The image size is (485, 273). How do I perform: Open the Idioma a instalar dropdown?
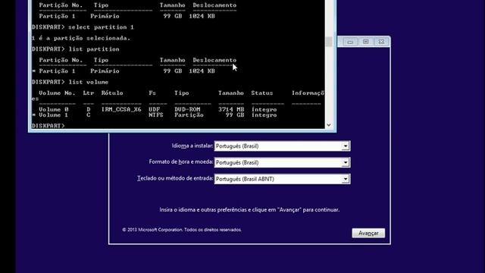[346, 146]
